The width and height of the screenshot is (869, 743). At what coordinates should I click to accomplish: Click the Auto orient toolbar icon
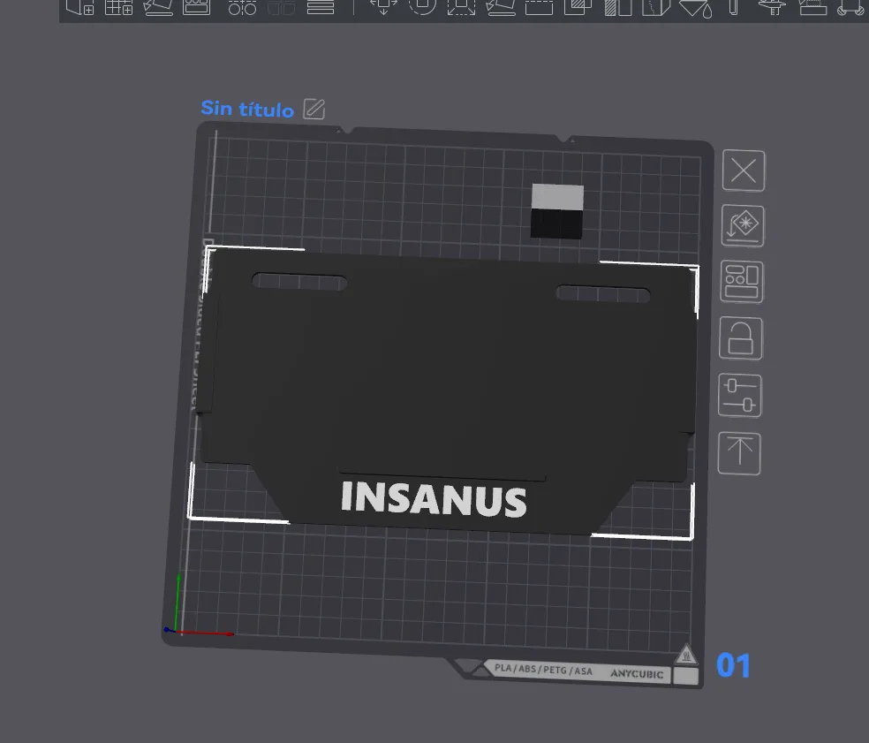pos(157,7)
